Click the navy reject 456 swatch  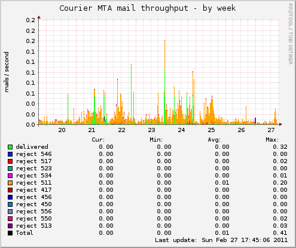[x=10, y=197]
